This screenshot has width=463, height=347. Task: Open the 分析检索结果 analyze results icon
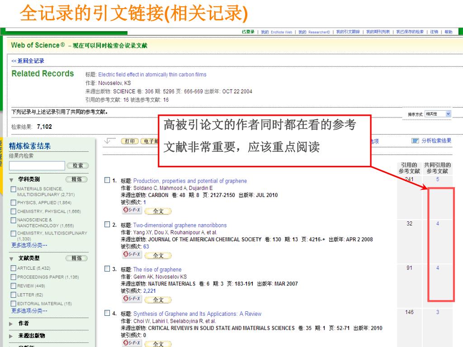[415, 141]
